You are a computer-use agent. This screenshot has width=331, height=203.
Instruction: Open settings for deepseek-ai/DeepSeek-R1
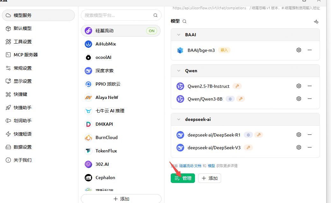[299, 135]
